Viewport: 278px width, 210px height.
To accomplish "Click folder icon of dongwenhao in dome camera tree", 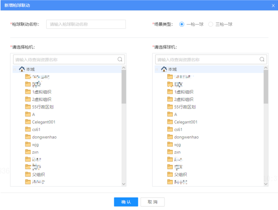I will [170, 137].
